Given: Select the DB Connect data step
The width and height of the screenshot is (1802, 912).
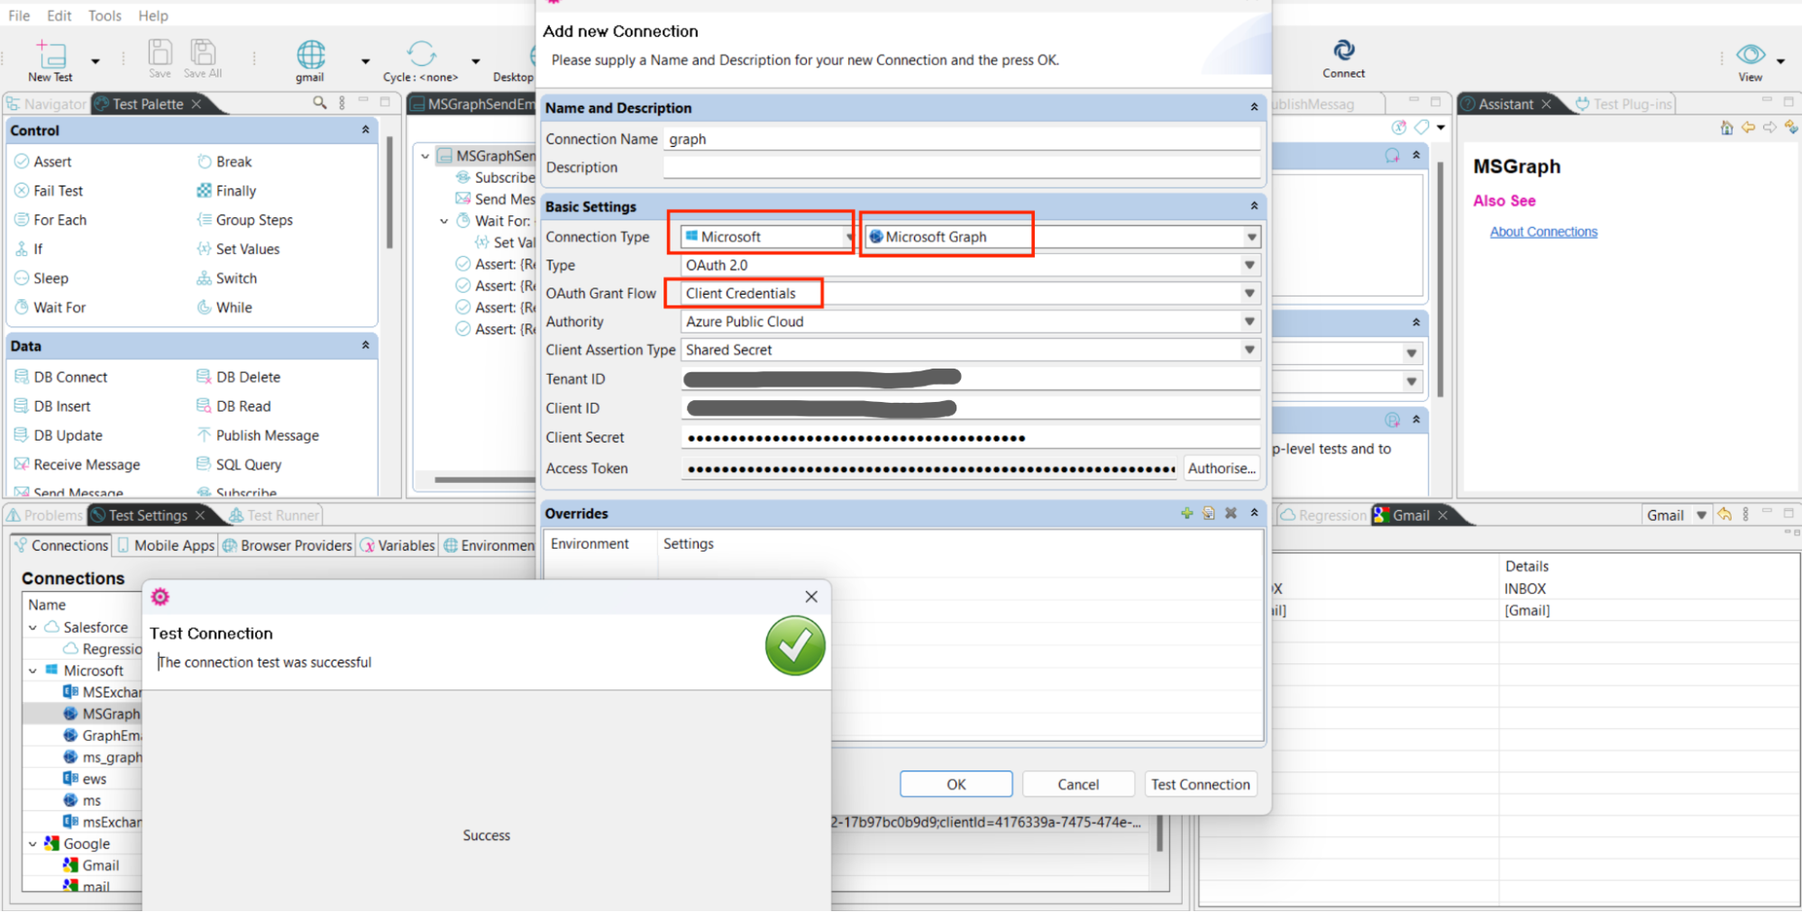Looking at the screenshot, I should tap(60, 377).
